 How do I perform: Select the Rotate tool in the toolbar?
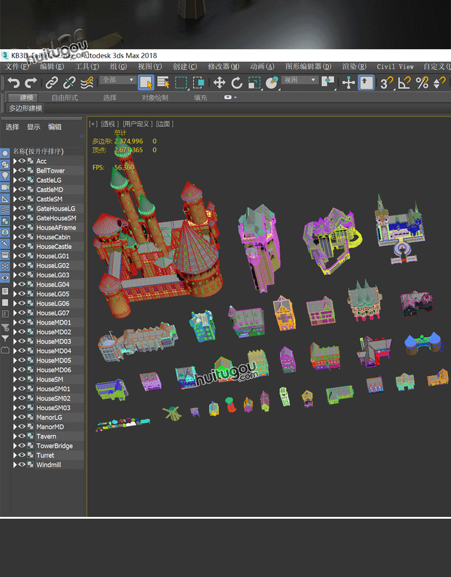pyautogui.click(x=237, y=82)
